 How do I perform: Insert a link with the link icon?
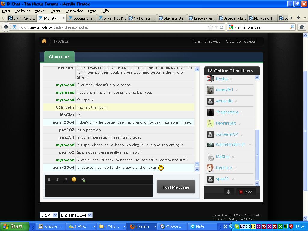tap(83, 180)
